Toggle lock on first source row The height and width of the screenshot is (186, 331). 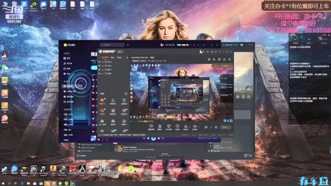tap(103, 62)
